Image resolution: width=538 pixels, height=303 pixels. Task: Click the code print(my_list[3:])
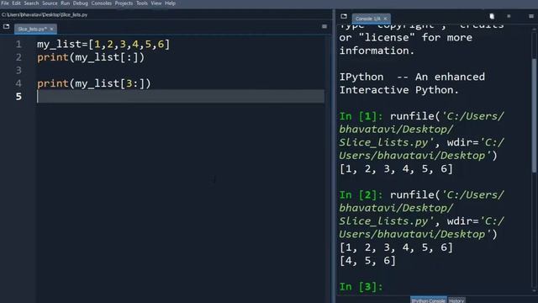(93, 83)
